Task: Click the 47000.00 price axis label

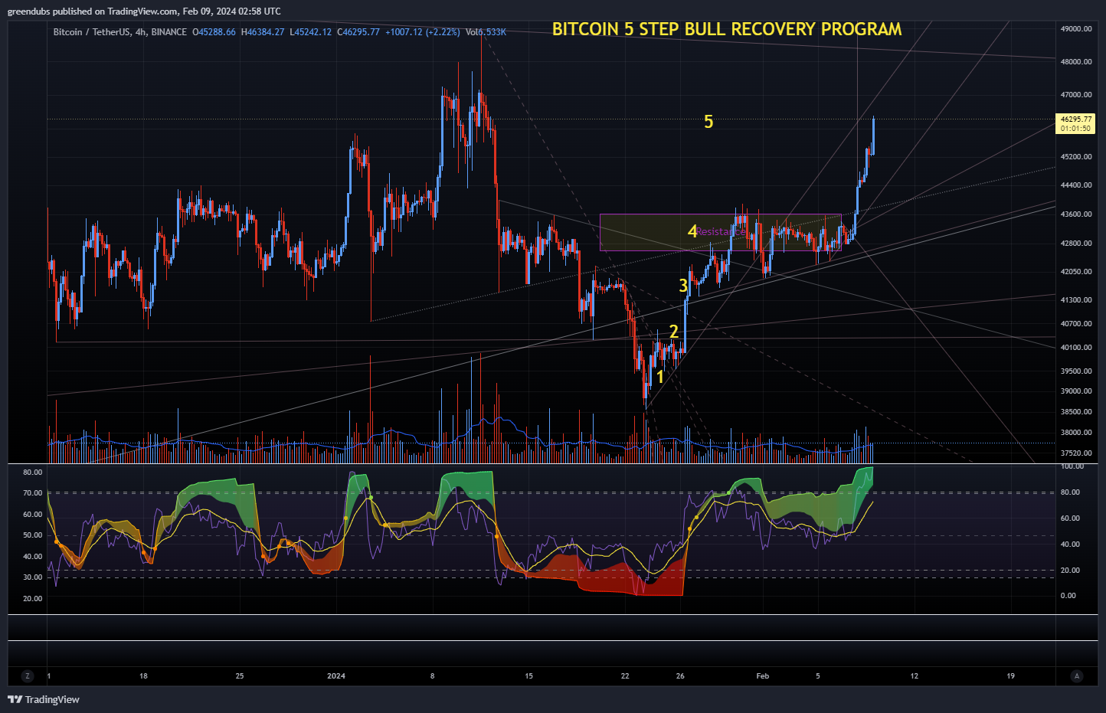Action: click(1076, 94)
